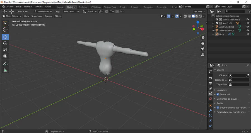Switch to the Shading workspace tab

(123, 7)
